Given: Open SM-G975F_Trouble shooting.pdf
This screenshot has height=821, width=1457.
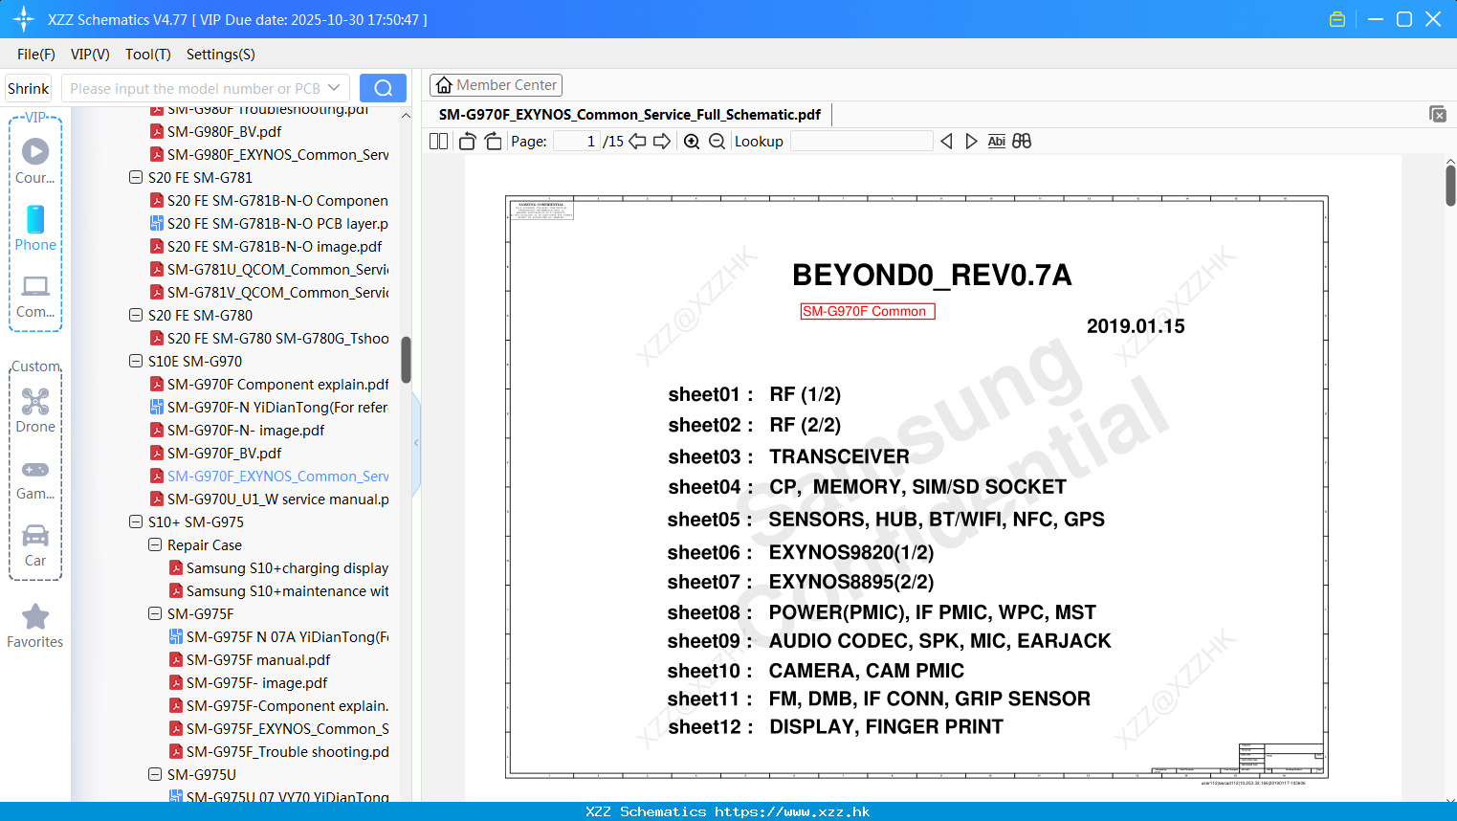Looking at the screenshot, I should pyautogui.click(x=278, y=751).
